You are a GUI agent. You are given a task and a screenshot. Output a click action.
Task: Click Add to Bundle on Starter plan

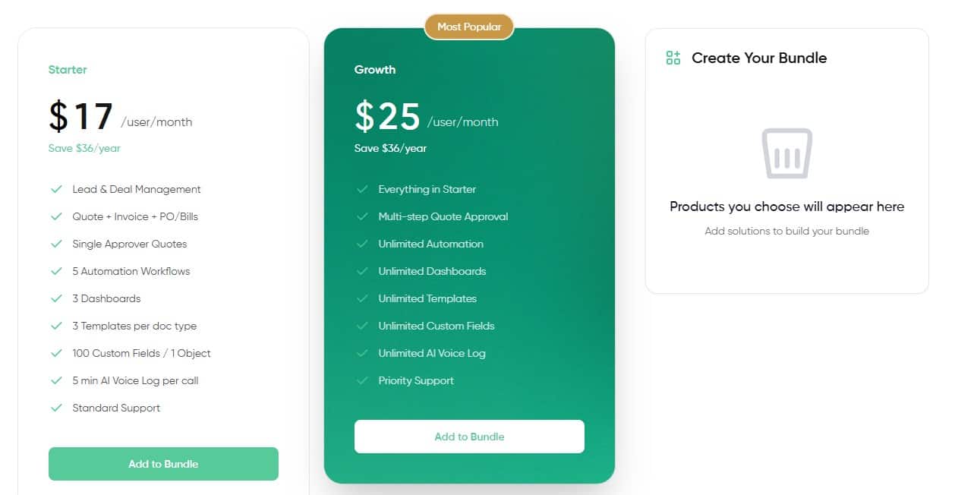pyautogui.click(x=162, y=464)
